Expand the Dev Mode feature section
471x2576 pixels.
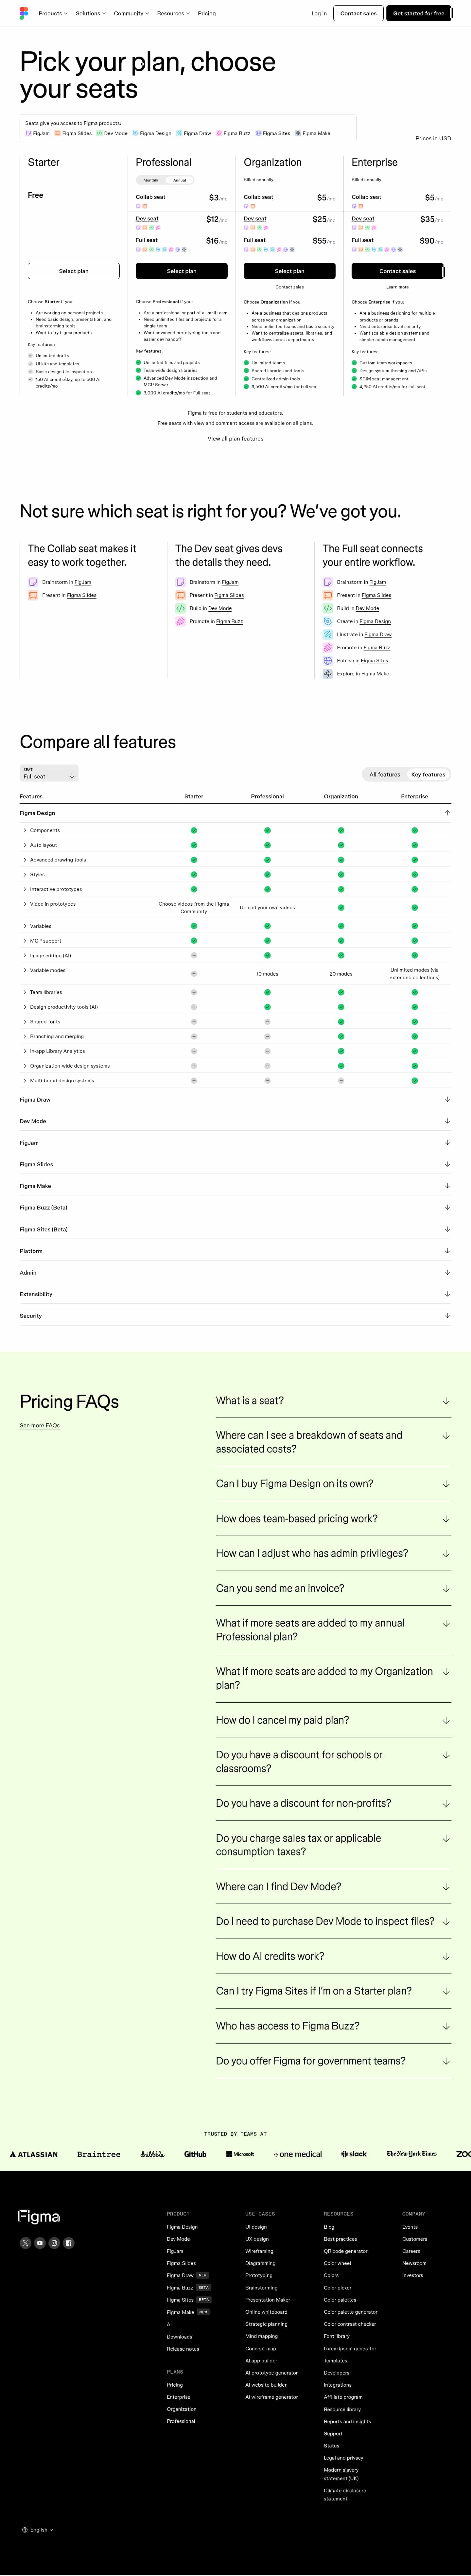(447, 1121)
